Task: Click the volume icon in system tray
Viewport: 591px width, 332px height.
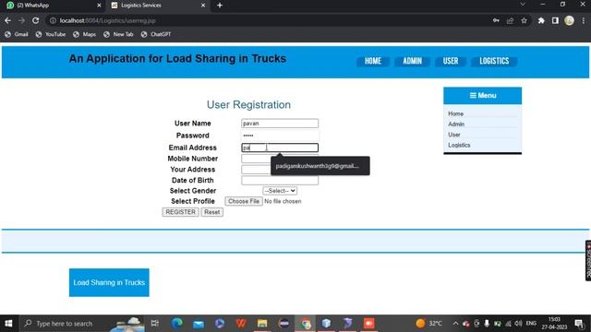Action: point(519,324)
